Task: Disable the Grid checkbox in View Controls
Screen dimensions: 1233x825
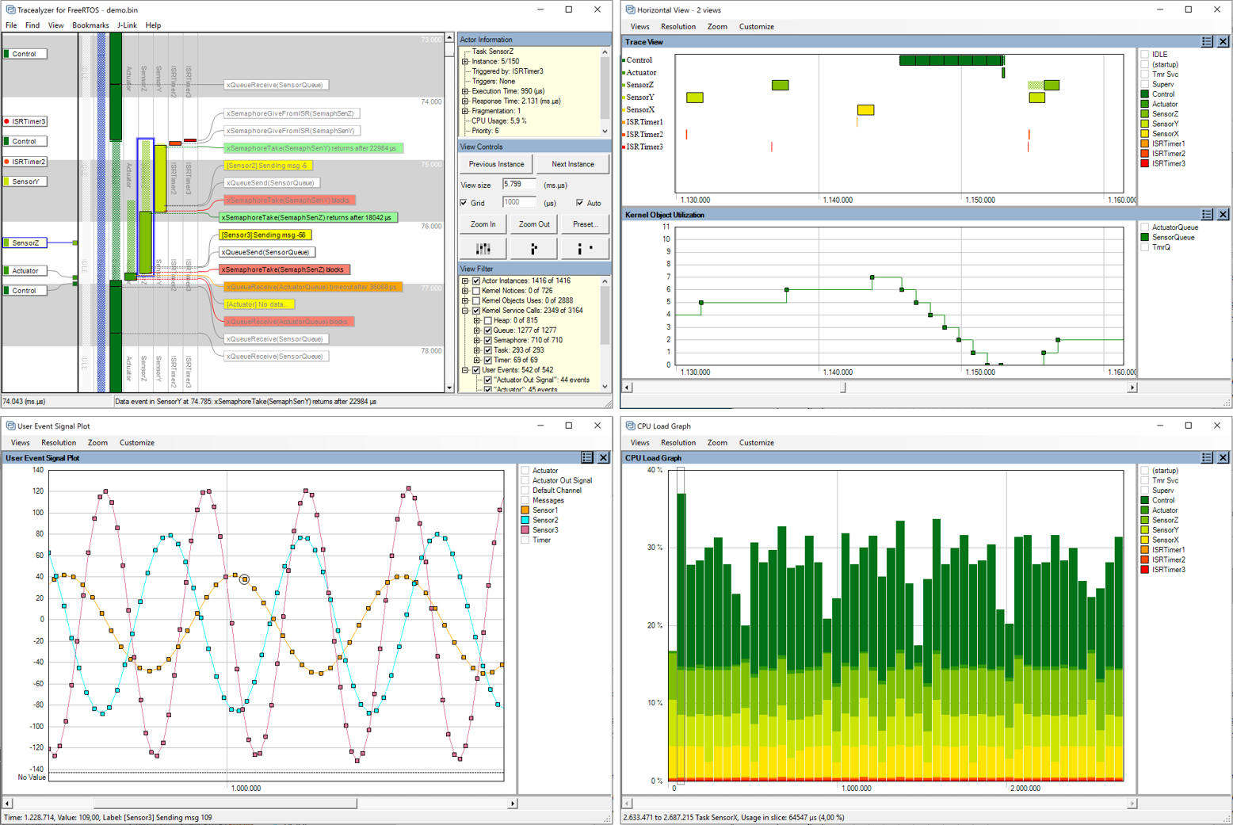Action: tap(463, 203)
